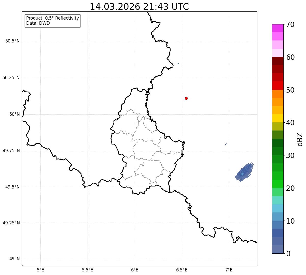Image resolution: width=306 pixels, height=275 pixels.
Task: Click the 6°E longitude tick label
Action: 135,269
